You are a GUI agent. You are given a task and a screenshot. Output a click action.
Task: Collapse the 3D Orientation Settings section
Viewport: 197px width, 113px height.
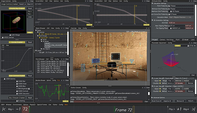click(152, 20)
